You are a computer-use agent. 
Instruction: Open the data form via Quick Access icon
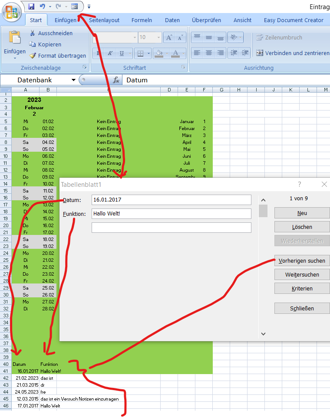(75, 7)
